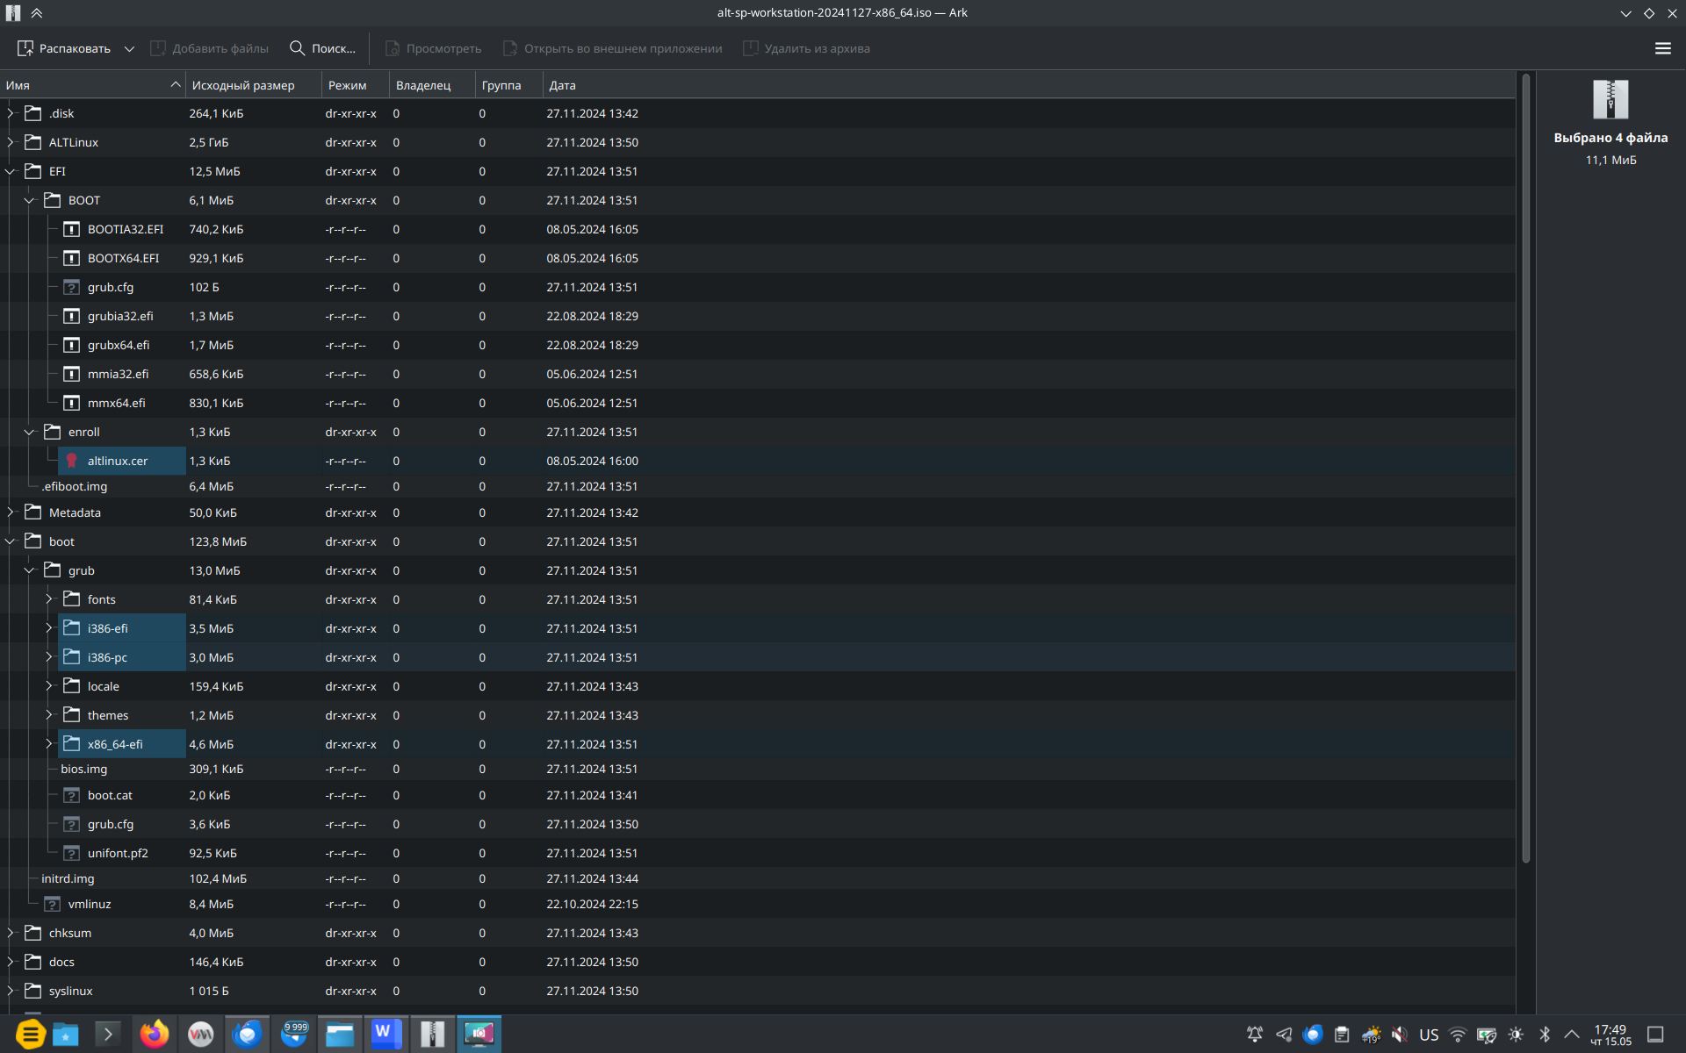Collapse the EFI folder
The image size is (1686, 1053).
tap(11, 171)
